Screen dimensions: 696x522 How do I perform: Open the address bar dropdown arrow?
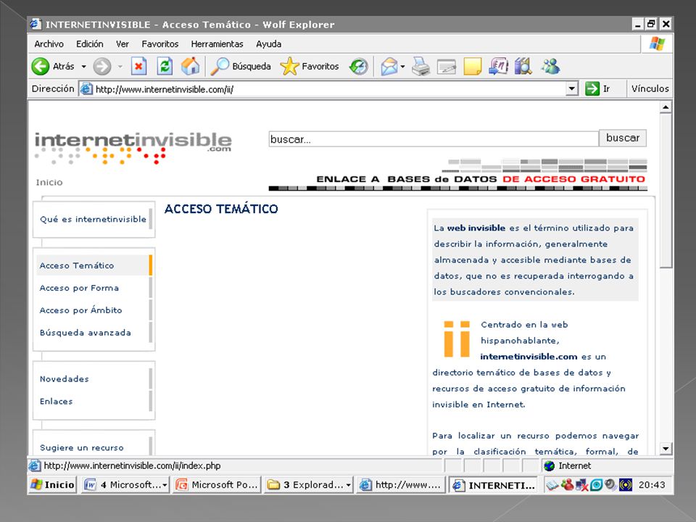[x=572, y=88]
